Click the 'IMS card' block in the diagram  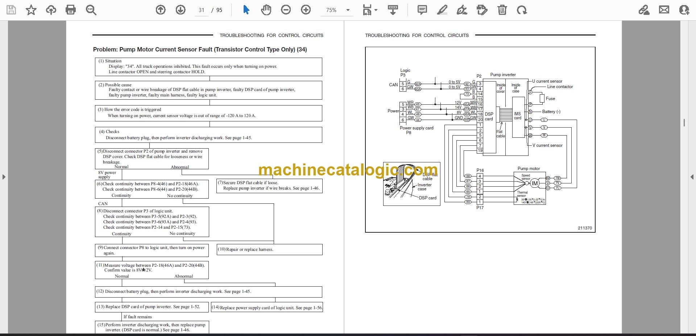pyautogui.click(x=518, y=117)
